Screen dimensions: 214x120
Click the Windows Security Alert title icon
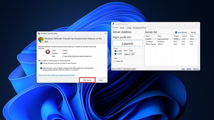[x=39, y=33]
